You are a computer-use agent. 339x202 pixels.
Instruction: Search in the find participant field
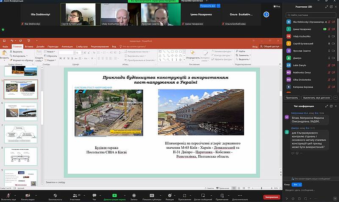[311, 15]
